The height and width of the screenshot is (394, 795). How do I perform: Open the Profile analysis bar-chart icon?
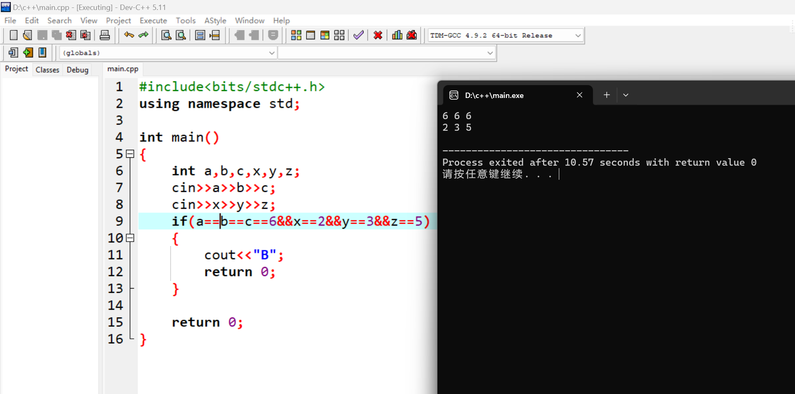click(x=397, y=35)
